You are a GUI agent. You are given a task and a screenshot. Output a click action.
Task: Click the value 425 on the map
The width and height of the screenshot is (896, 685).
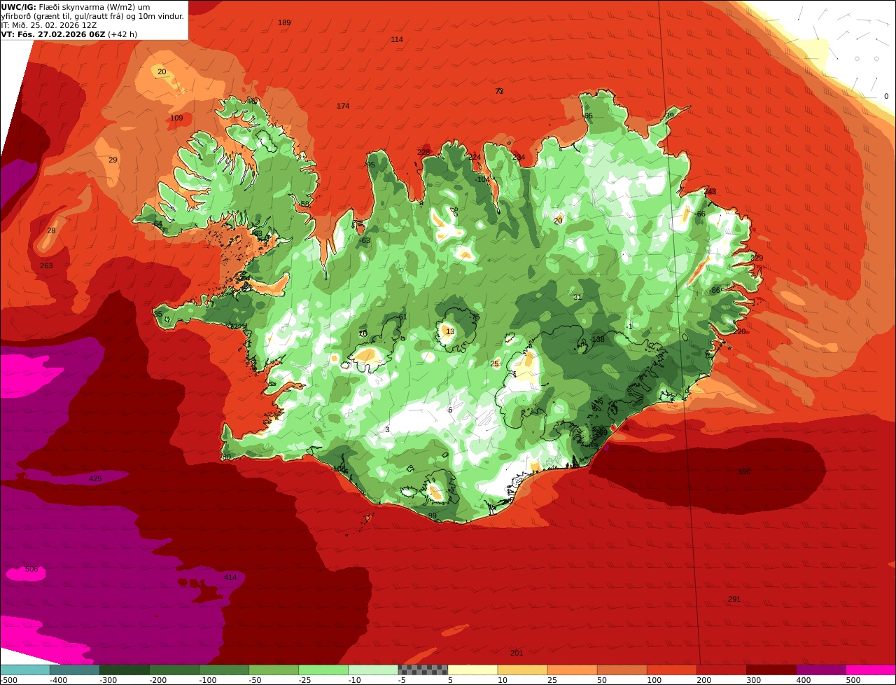pos(95,479)
